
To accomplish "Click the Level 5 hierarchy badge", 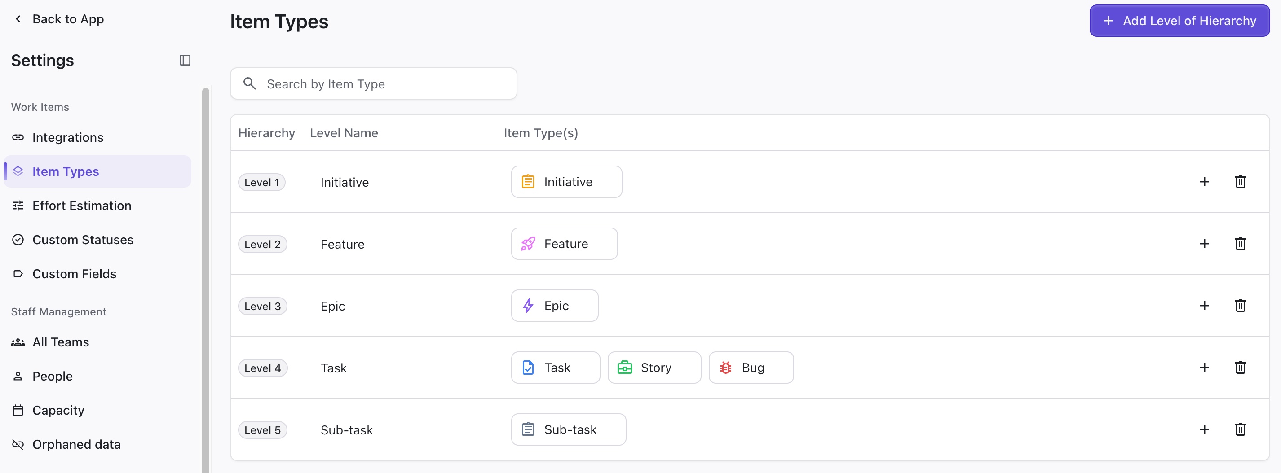I will point(263,430).
